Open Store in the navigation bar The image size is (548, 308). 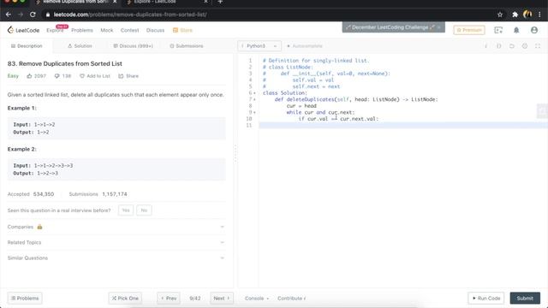point(182,31)
